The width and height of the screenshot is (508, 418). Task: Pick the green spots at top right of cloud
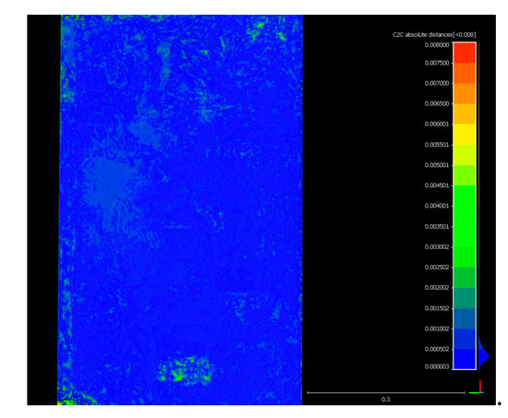tap(267, 30)
